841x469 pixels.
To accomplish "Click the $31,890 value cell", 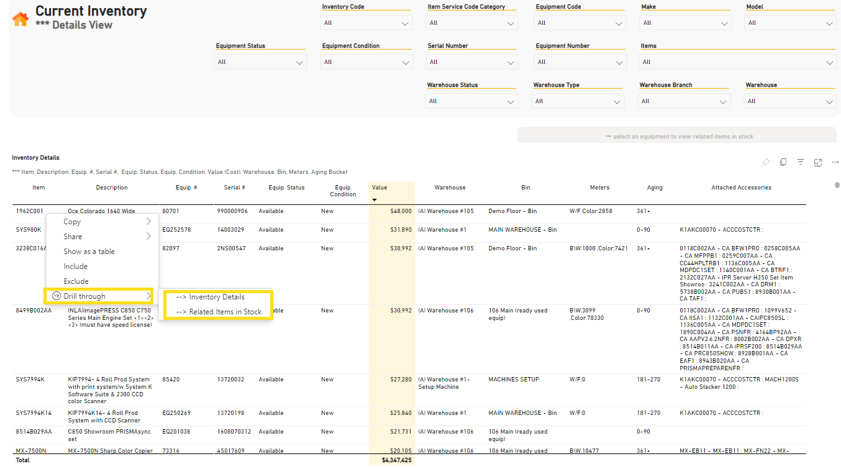I will [x=401, y=230].
